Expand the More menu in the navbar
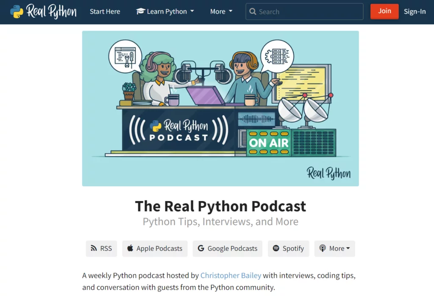 click(x=221, y=11)
